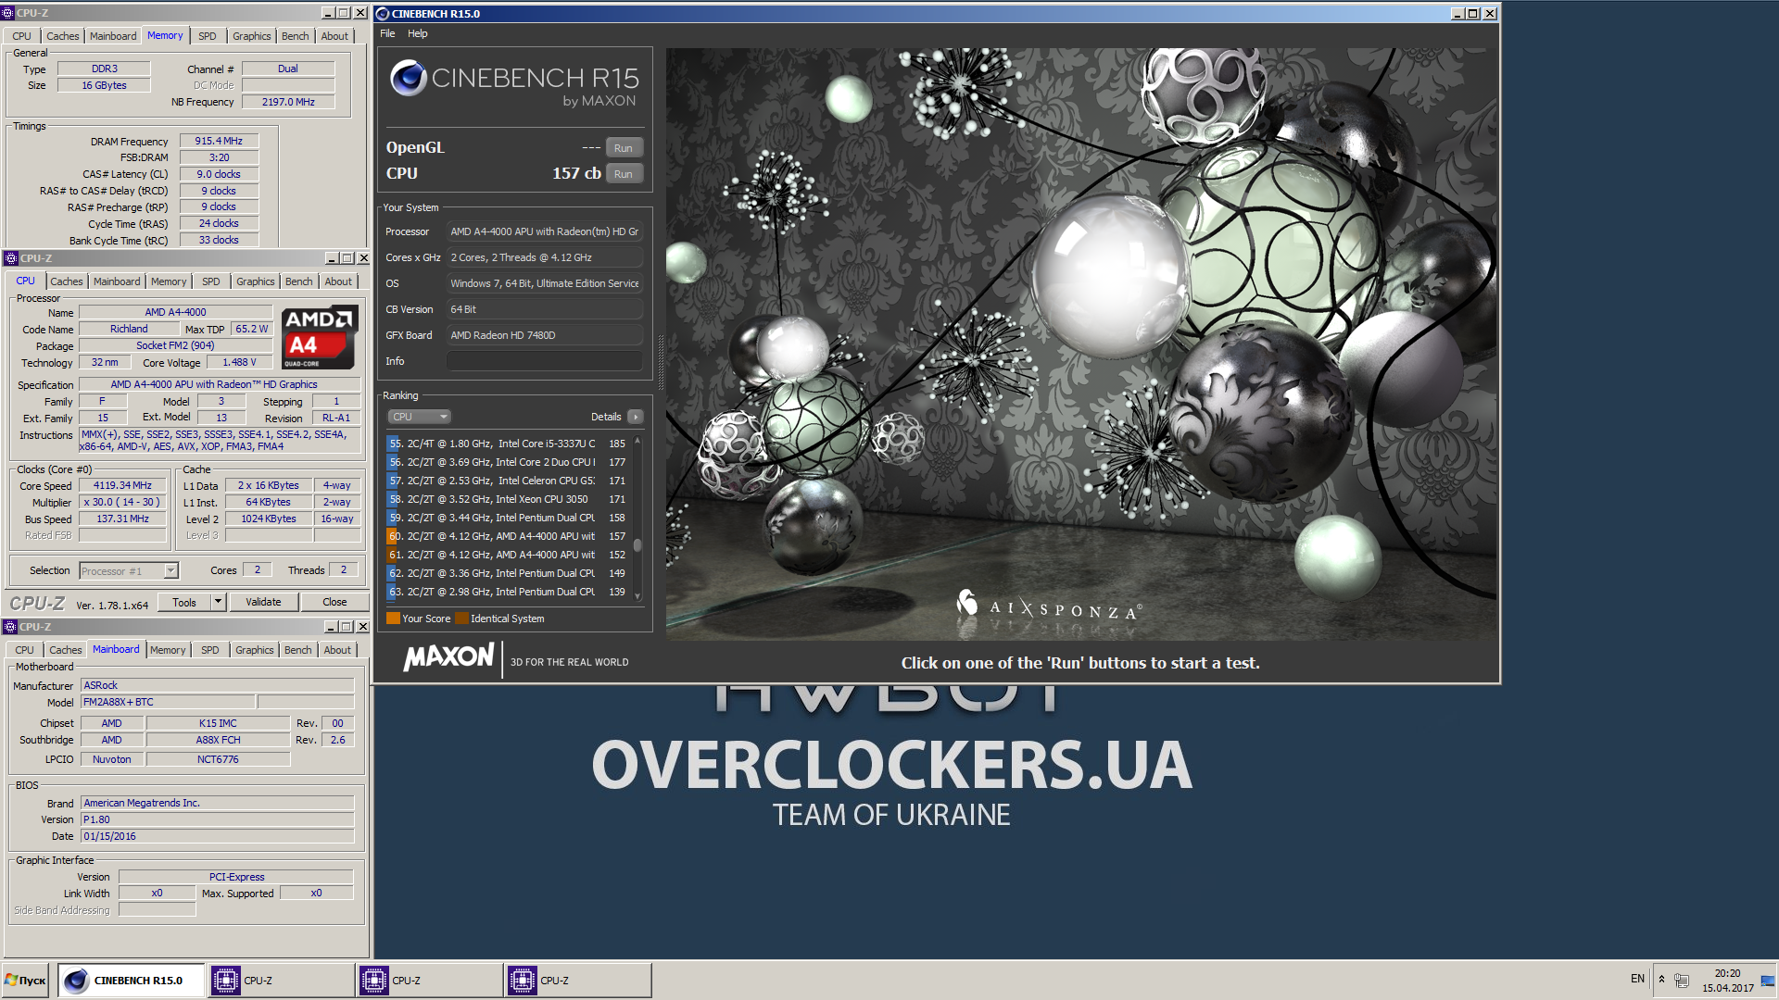Click the AIXSPONZA logo in the render
Screen dimensions: 1779x1000
[x=1049, y=606]
